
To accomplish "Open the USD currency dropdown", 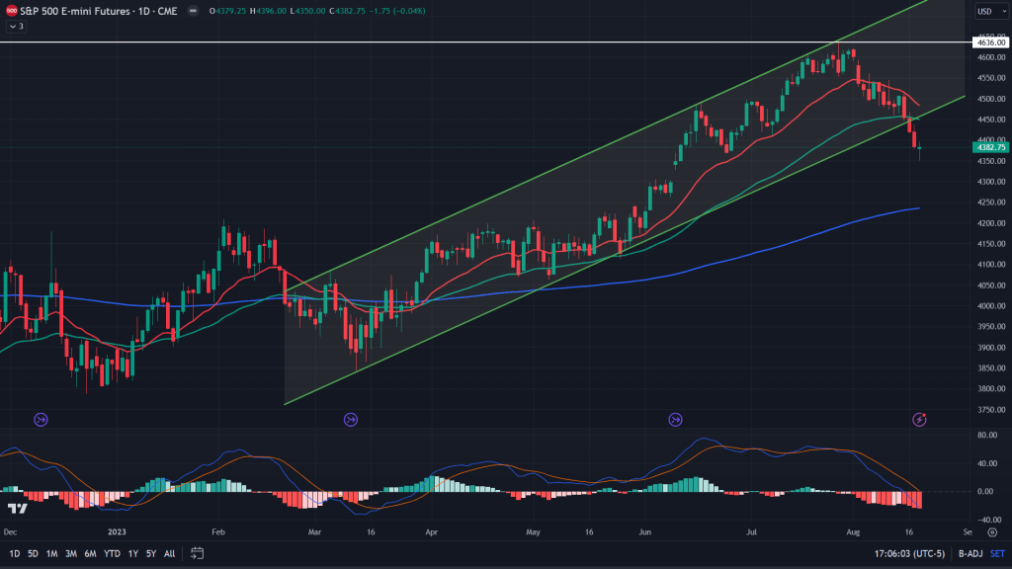I will tap(984, 12).
